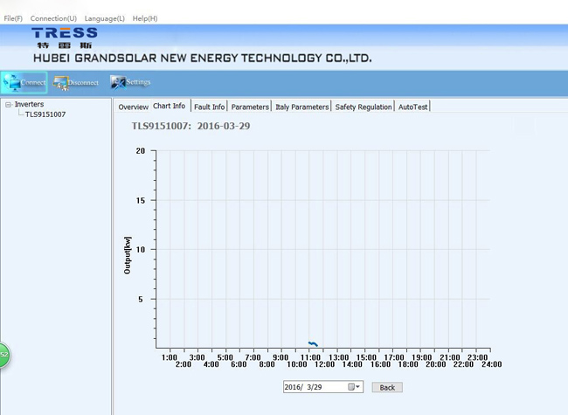
Task: Click the Back button
Action: pyautogui.click(x=387, y=387)
